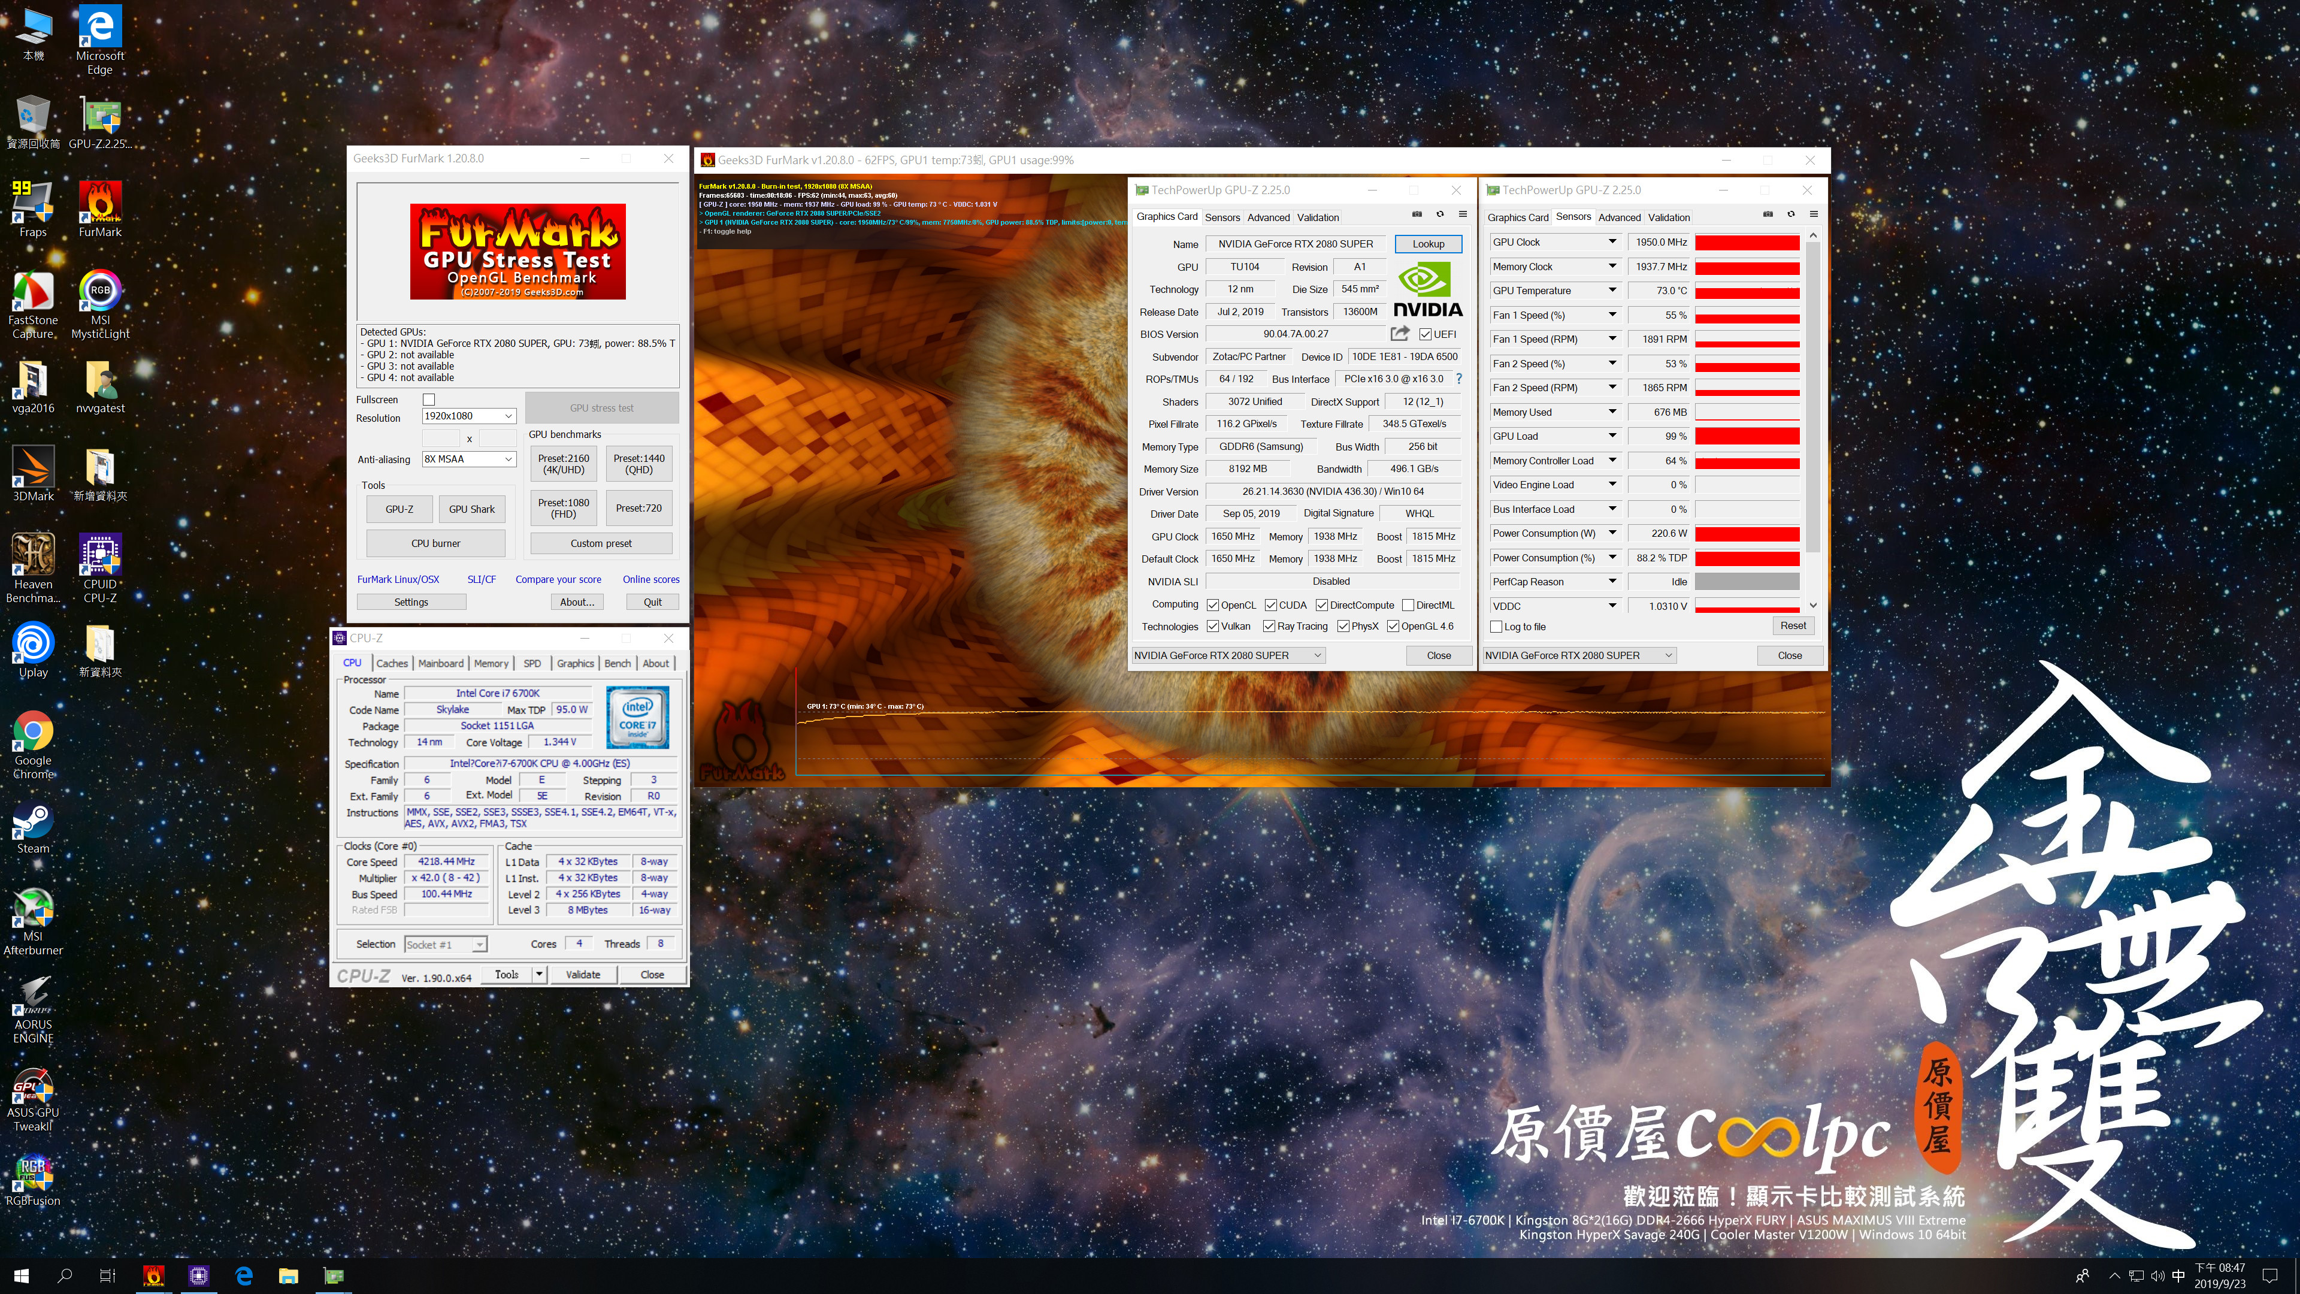Switch to Caches tab in CPU-Z
Screen dimensions: 2300x1294
[x=391, y=663]
